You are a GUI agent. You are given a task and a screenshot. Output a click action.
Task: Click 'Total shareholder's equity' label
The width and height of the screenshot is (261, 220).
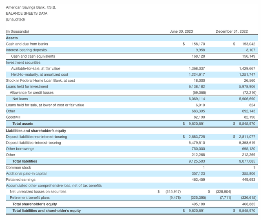35,204
